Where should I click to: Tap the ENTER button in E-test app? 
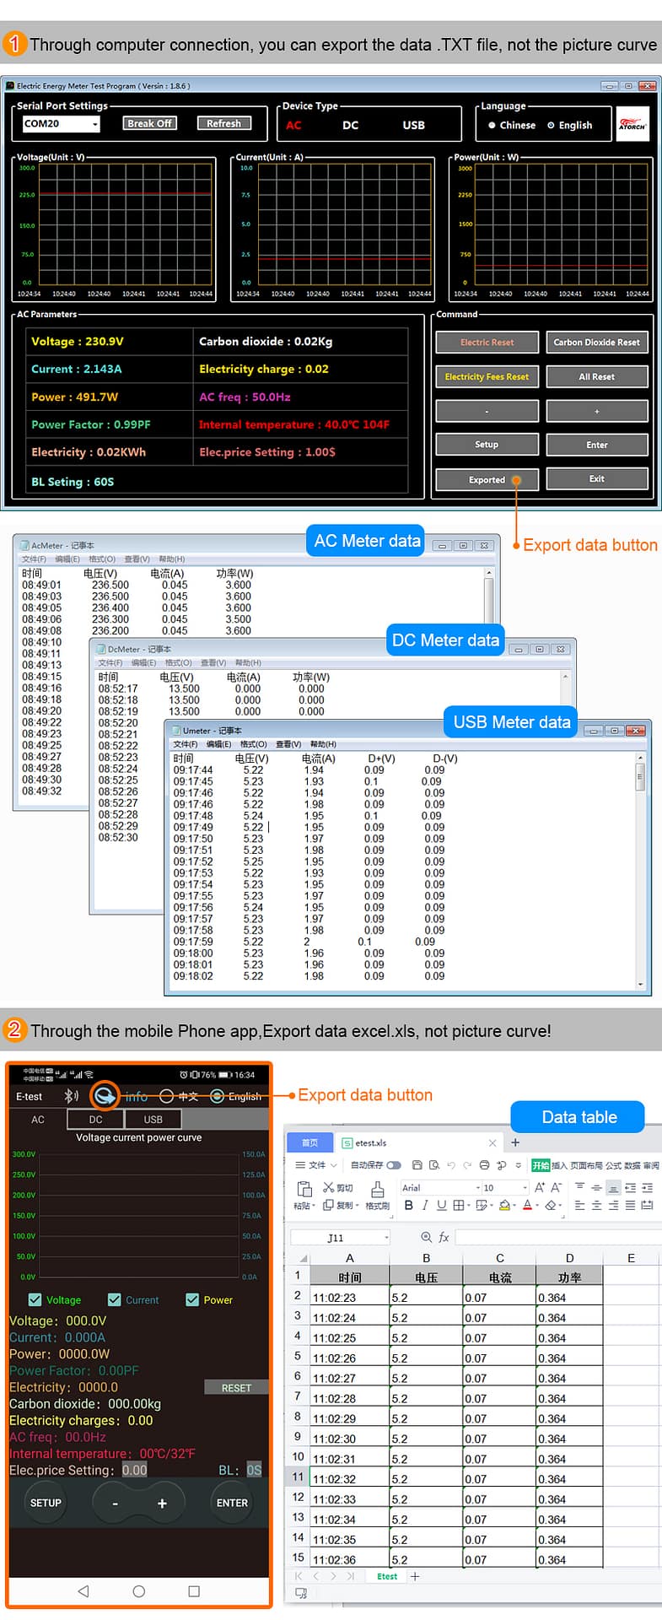tap(232, 1503)
